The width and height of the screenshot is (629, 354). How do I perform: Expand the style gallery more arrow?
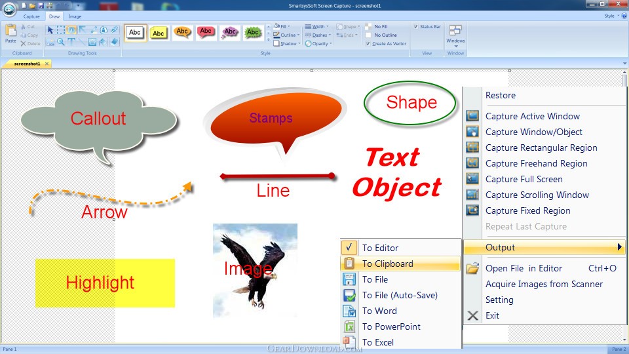pos(269,40)
